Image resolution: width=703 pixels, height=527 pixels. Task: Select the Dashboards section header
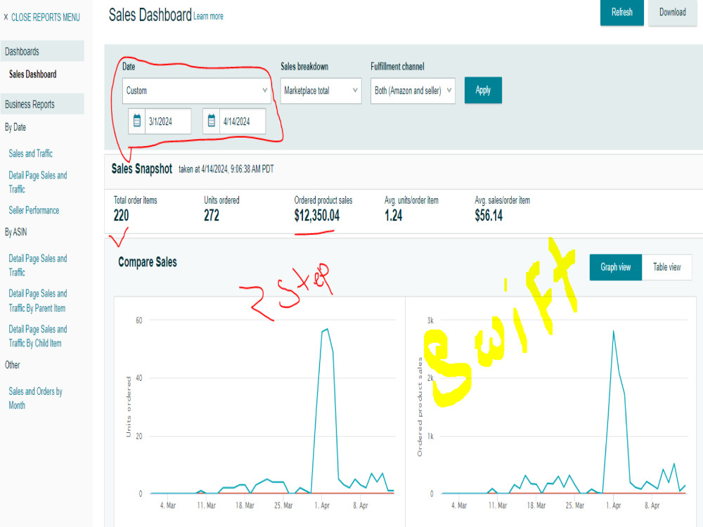click(42, 51)
